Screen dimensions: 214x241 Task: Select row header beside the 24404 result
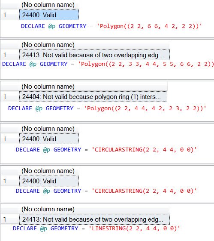pyautogui.click(x=10, y=97)
